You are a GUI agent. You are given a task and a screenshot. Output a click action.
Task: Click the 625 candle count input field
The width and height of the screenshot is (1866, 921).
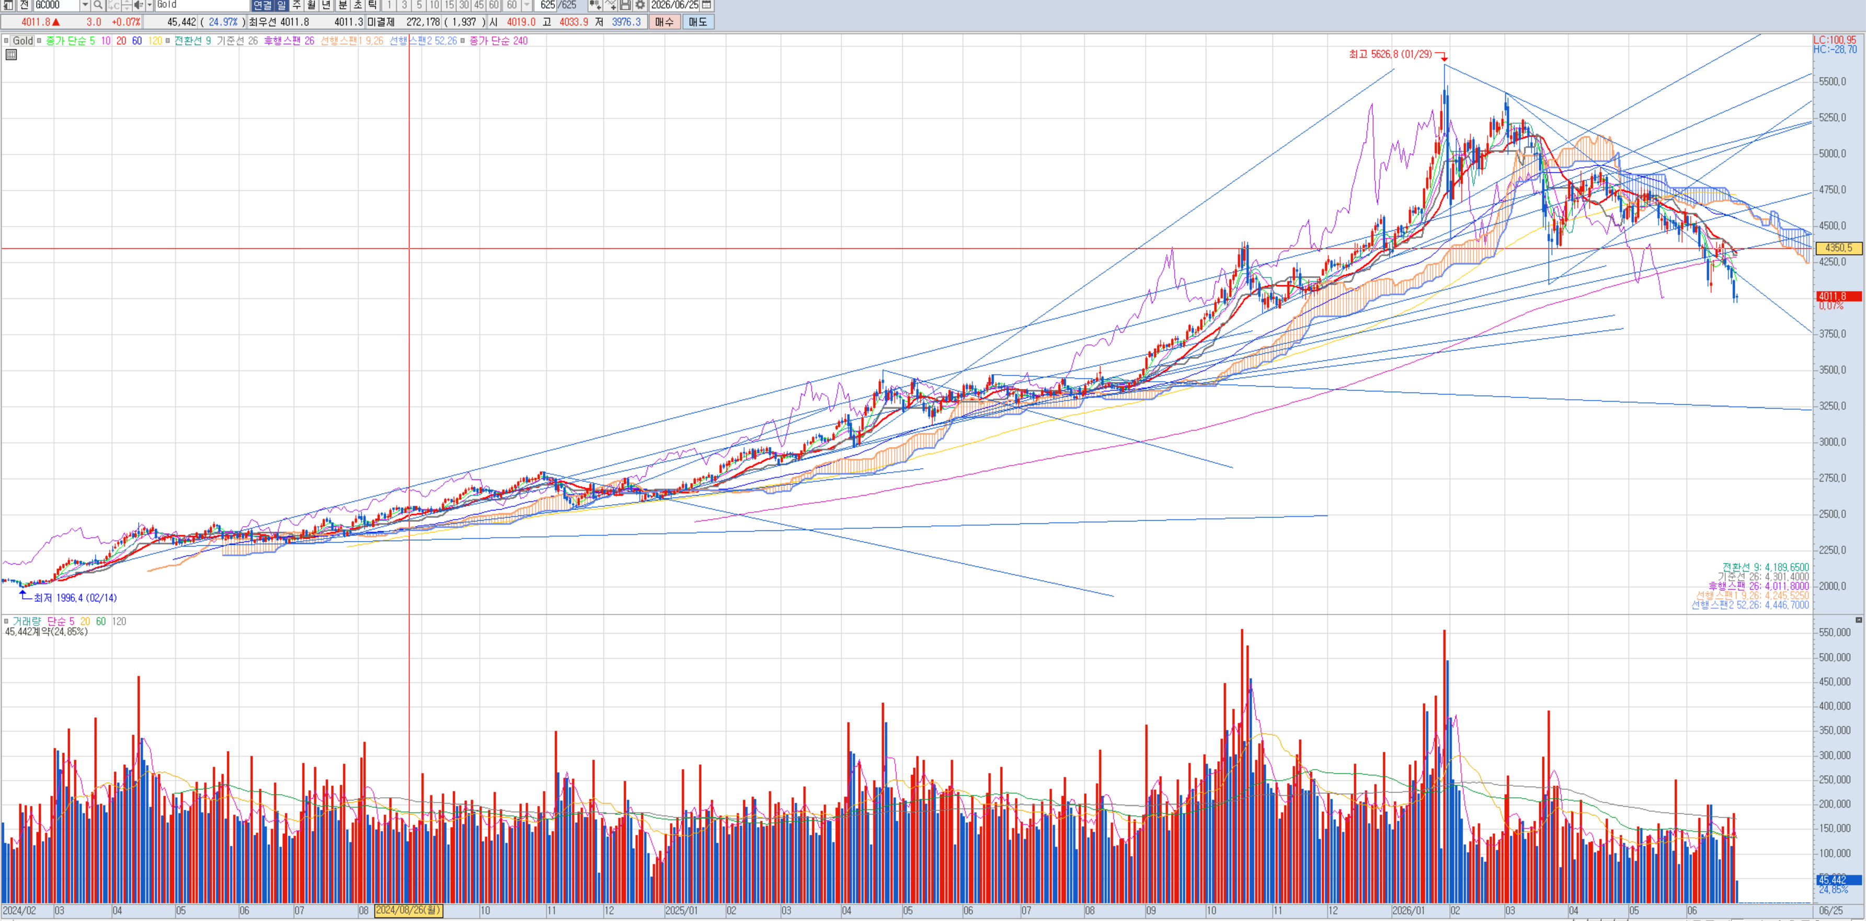tap(546, 5)
